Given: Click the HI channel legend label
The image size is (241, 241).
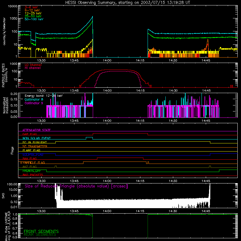Looking at the screenshot, I should pos(33,68).
